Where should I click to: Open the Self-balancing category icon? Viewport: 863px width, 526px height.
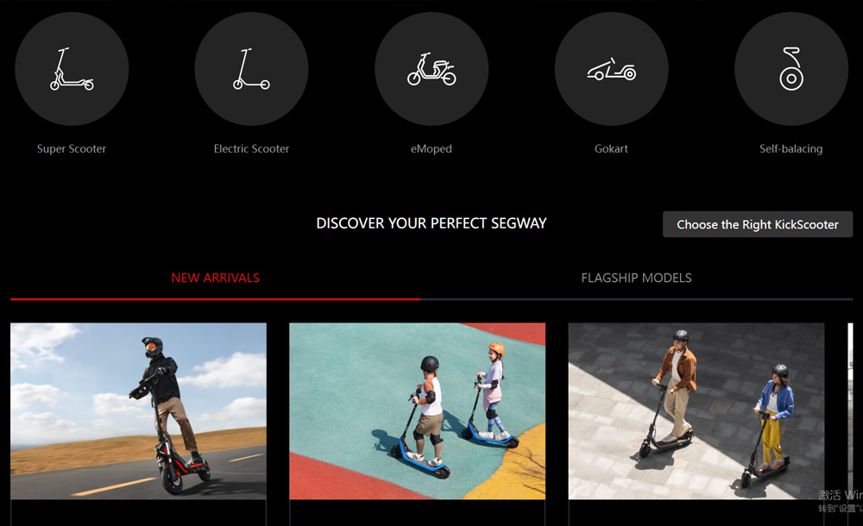tap(791, 69)
